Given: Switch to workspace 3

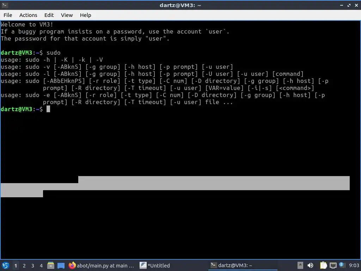Looking at the screenshot, I should (33, 266).
